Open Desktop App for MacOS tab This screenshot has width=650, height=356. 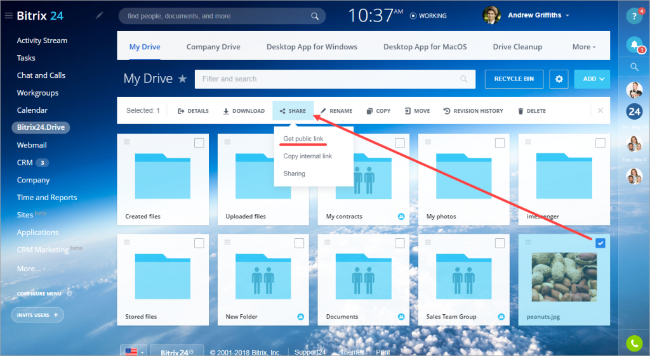click(x=425, y=47)
